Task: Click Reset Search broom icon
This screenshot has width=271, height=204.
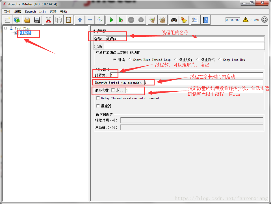Action: pyautogui.click(x=184, y=20)
